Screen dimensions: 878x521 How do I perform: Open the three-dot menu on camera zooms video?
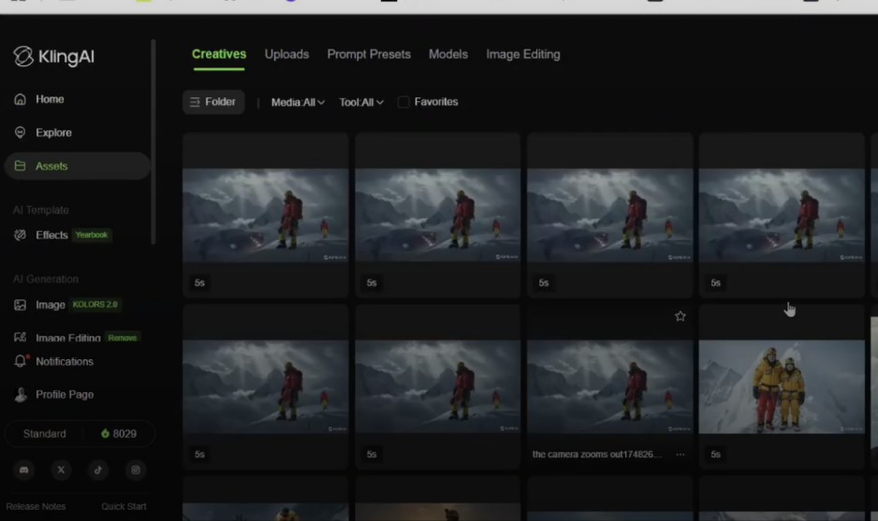(680, 455)
